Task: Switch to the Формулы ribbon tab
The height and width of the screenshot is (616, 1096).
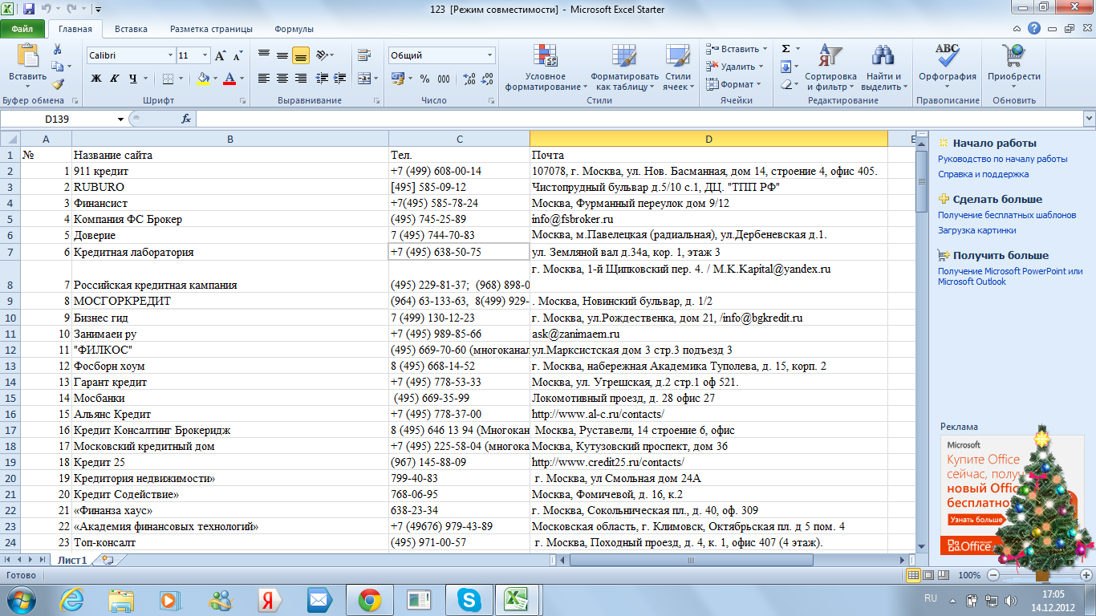Action: [x=294, y=29]
